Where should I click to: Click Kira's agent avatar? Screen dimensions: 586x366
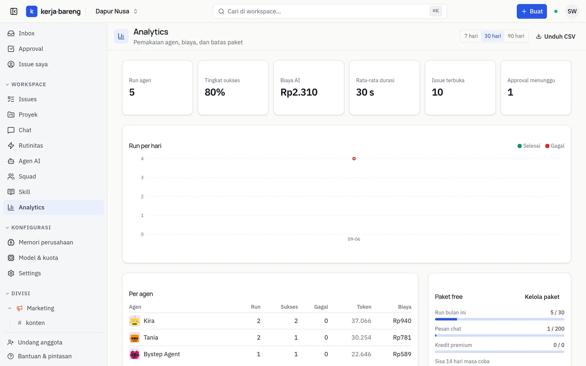pyautogui.click(x=134, y=321)
